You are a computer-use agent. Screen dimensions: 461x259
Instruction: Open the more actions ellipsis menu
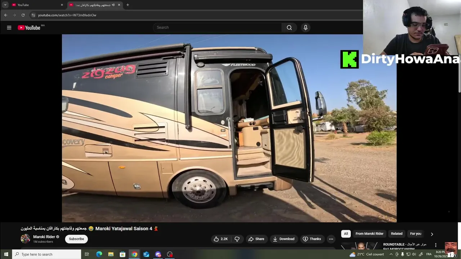[x=331, y=239]
